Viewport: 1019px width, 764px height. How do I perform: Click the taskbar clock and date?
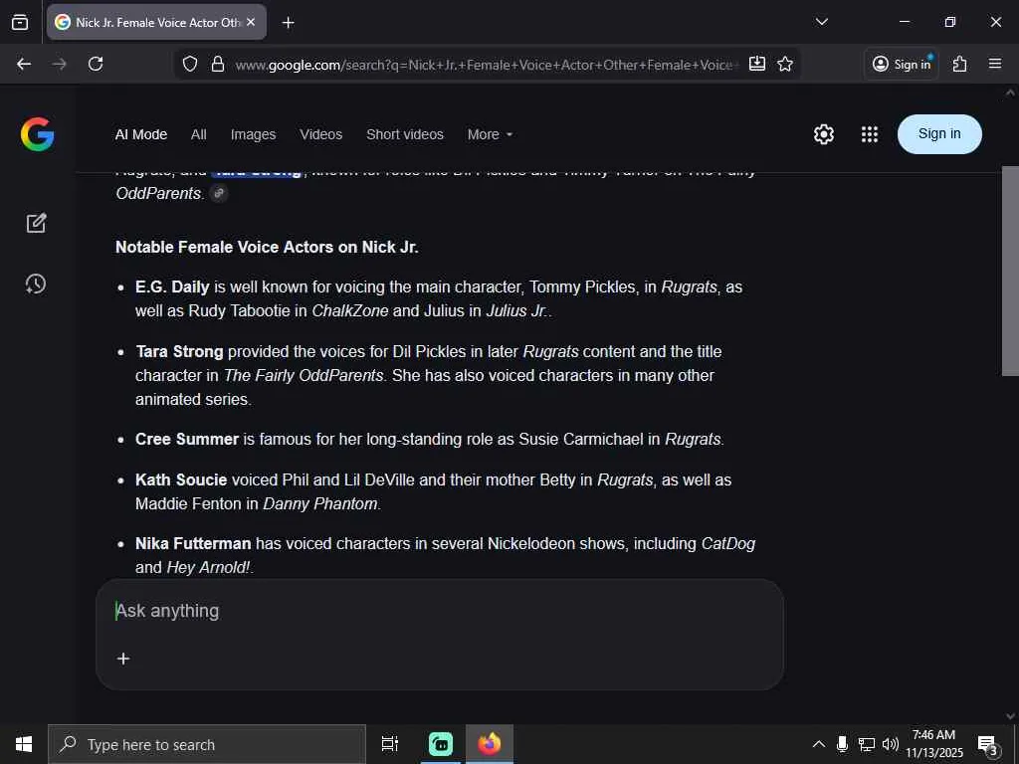(x=934, y=744)
